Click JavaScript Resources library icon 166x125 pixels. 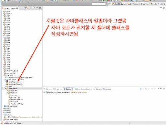click(7, 84)
